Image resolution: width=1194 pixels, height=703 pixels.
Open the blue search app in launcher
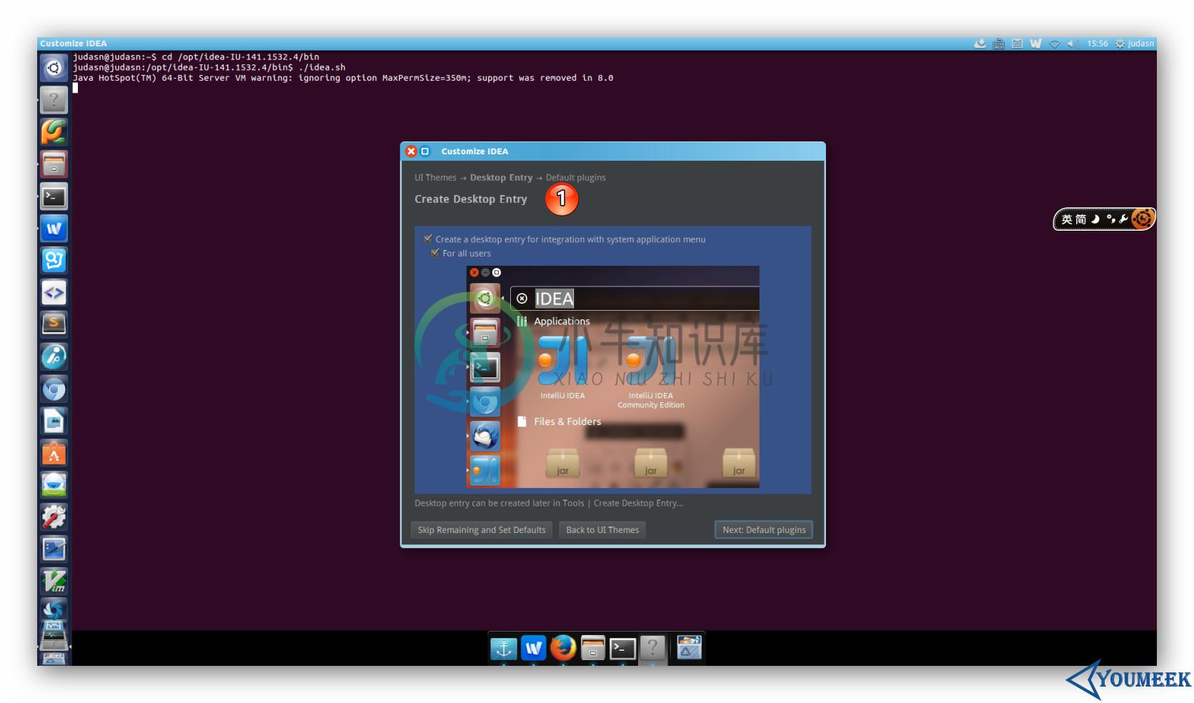[54, 261]
